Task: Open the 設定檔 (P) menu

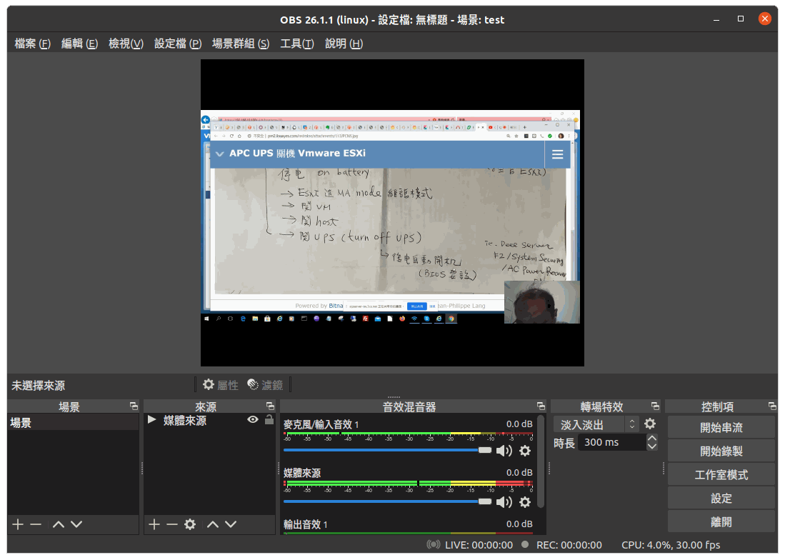Action: (x=178, y=44)
